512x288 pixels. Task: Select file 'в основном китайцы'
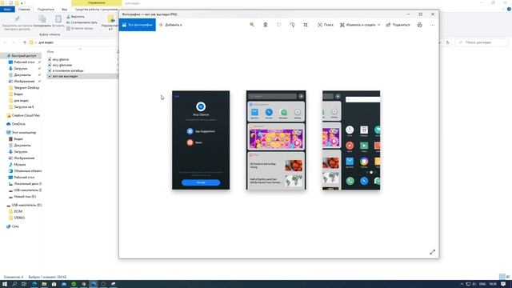(67, 70)
